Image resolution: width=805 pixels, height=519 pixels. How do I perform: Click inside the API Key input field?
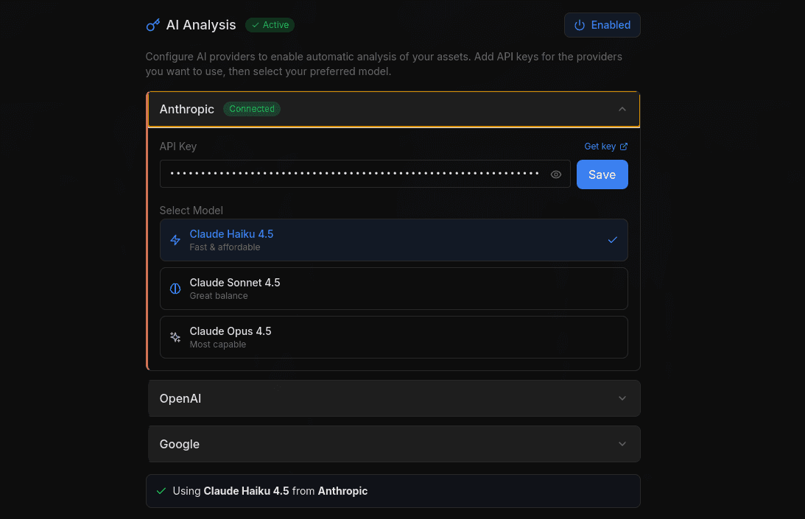(354, 174)
